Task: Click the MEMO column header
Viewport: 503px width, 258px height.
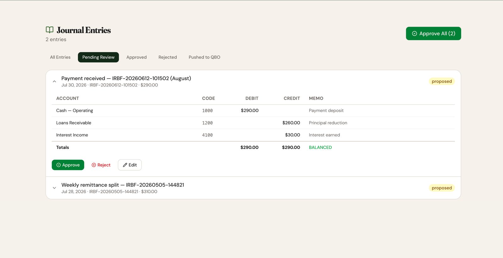Action: [316, 98]
